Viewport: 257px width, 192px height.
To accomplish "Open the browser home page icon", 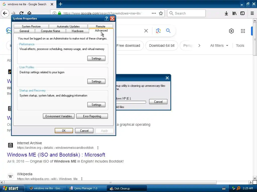I will pos(29,13).
